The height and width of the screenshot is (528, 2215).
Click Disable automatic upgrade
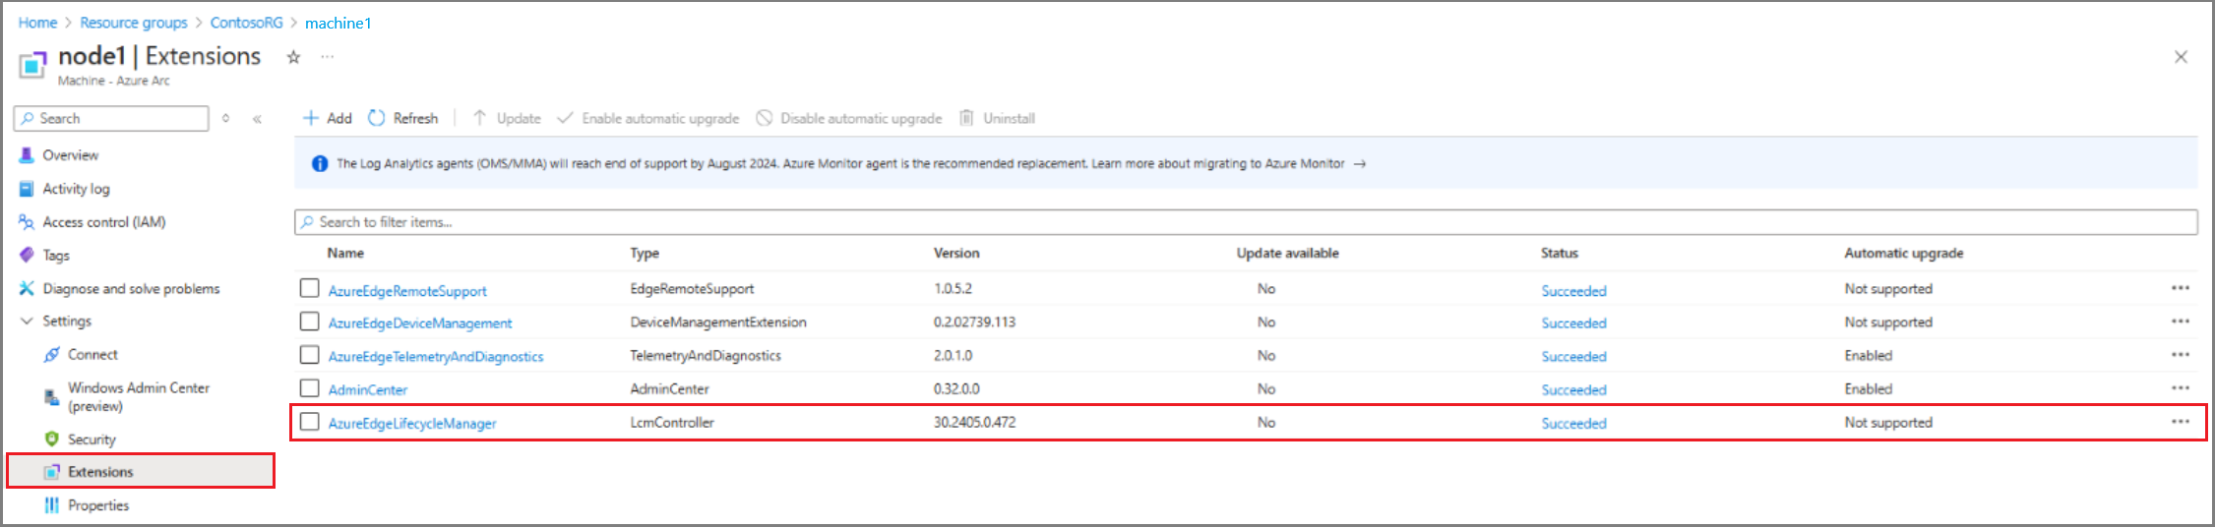click(x=849, y=118)
